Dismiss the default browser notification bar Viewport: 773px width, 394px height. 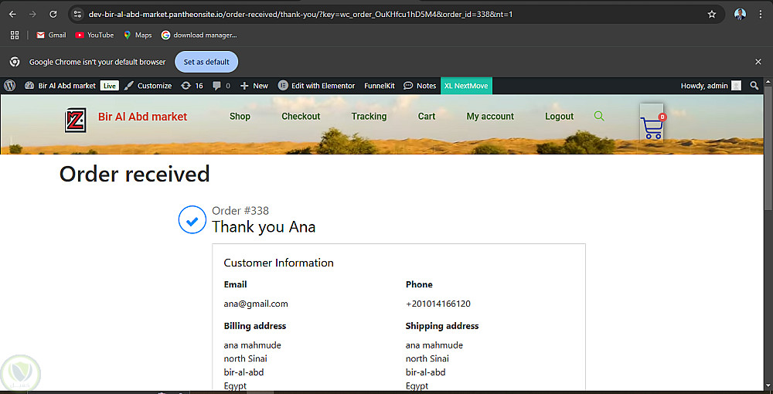click(x=758, y=62)
